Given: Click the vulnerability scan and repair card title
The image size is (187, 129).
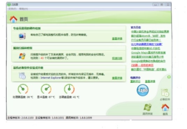Looking at the screenshot, I should [23, 48].
